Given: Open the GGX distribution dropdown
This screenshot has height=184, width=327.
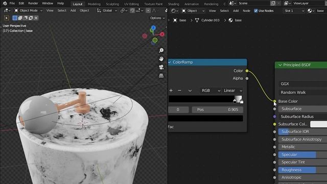Looking at the screenshot, I should [302, 84].
